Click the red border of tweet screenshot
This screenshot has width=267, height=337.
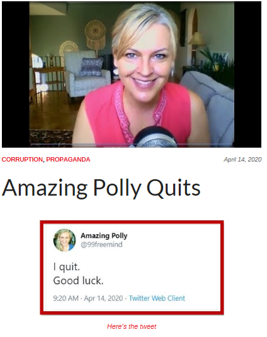point(132,222)
